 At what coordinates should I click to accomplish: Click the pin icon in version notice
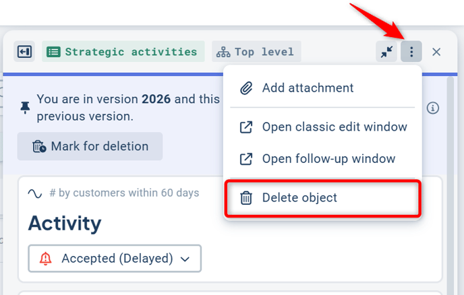tap(26, 108)
